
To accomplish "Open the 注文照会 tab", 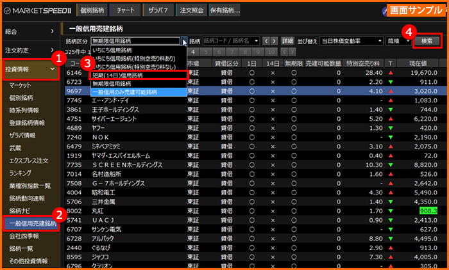I will [191, 10].
